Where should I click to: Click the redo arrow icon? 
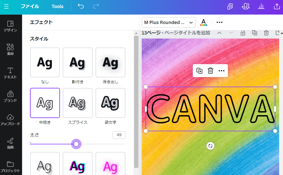click(x=96, y=6)
